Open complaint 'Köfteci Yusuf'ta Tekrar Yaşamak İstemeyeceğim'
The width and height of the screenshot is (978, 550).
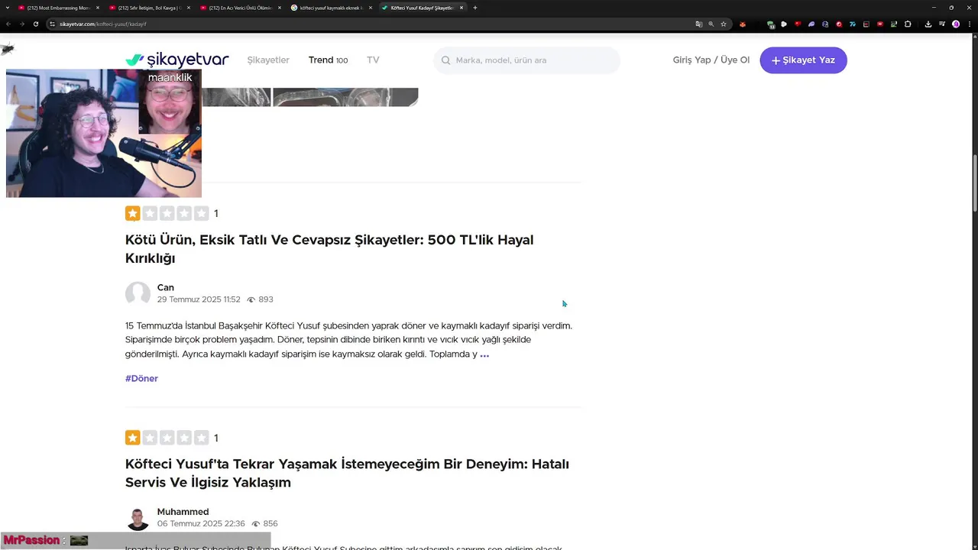pos(347,473)
